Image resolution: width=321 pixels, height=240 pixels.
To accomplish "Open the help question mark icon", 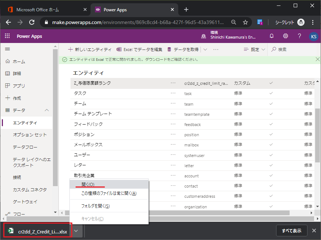I will pos(299,36).
